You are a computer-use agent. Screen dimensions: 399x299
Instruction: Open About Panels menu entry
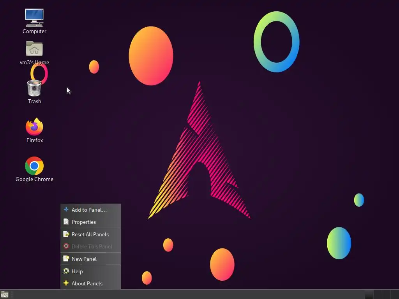click(90, 283)
